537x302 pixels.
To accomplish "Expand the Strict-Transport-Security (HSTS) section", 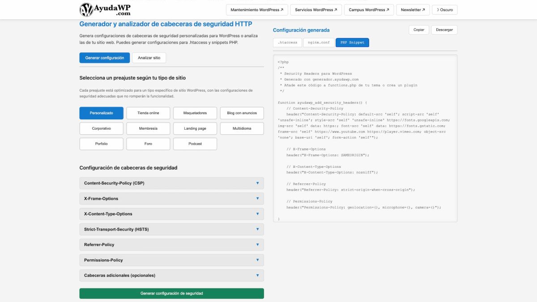I will pyautogui.click(x=171, y=229).
